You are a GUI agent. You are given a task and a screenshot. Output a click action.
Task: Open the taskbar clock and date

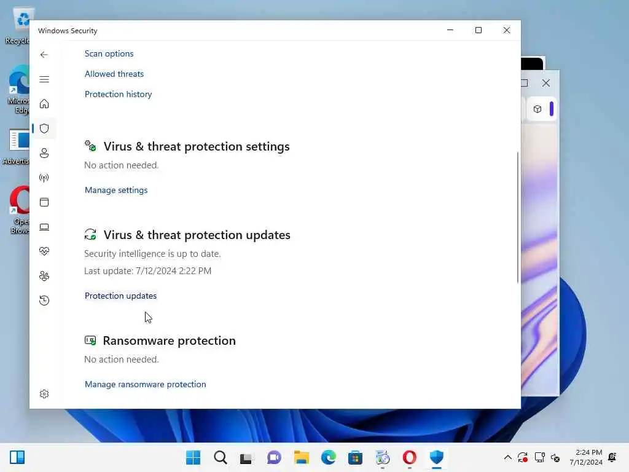tap(586, 457)
